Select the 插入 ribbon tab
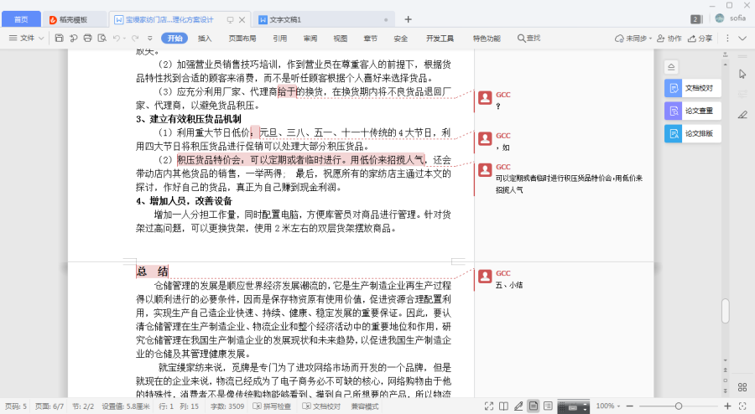The width and height of the screenshot is (755, 414). pos(205,38)
